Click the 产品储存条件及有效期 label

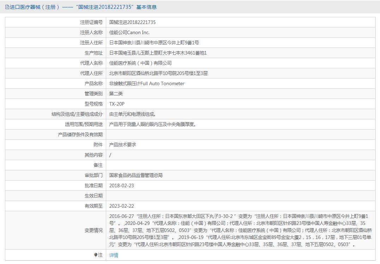coord(80,134)
